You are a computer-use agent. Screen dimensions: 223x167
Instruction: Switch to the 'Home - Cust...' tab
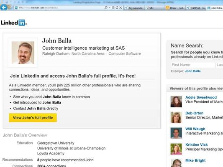tap(175, 8)
